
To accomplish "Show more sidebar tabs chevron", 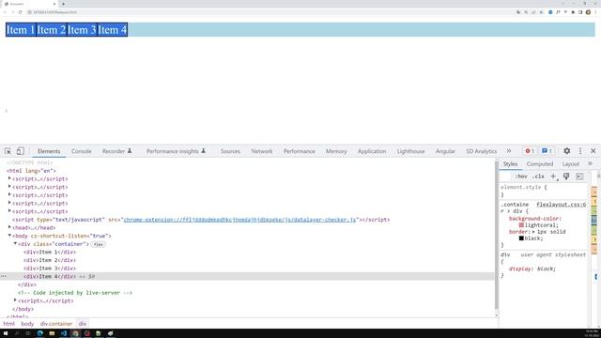I will [590, 163].
